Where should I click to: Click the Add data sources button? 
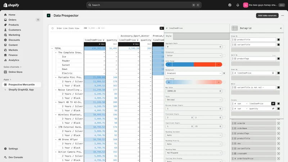point(267,15)
